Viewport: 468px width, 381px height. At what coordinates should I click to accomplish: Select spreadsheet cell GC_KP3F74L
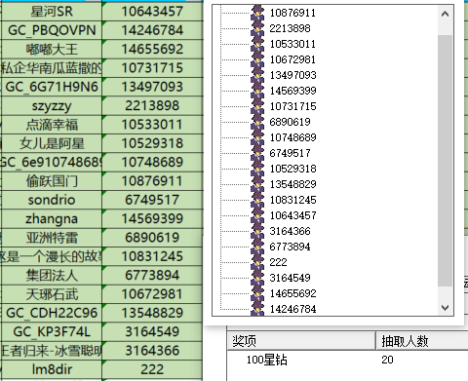coord(52,331)
